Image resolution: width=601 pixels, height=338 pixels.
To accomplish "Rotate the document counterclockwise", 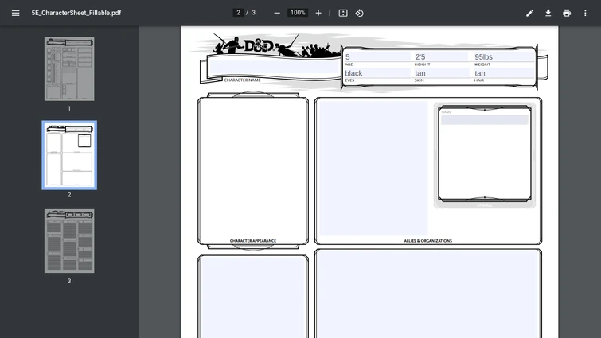I will (x=359, y=13).
